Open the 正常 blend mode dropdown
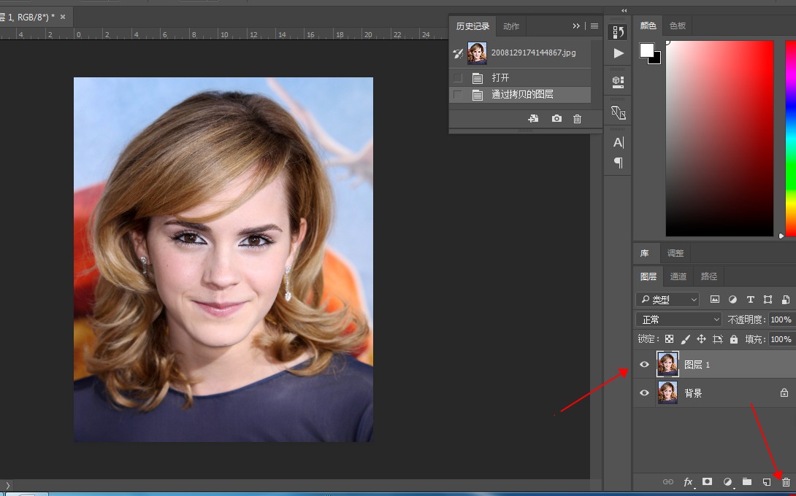This screenshot has width=796, height=496. click(x=678, y=319)
